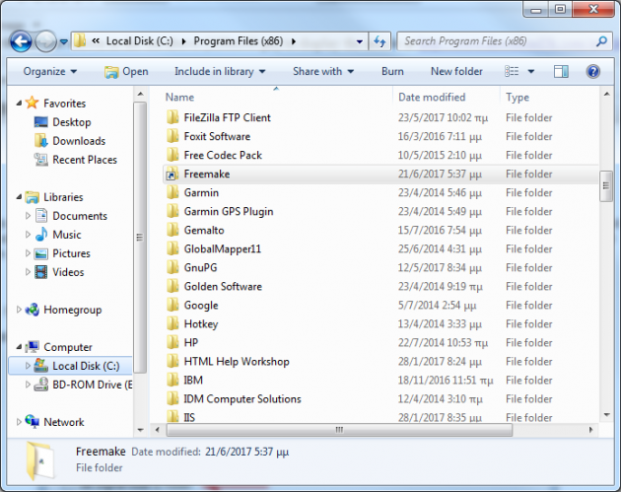Click the Freemake shortcut folder icon
This screenshot has height=492, width=621.
pyautogui.click(x=172, y=174)
